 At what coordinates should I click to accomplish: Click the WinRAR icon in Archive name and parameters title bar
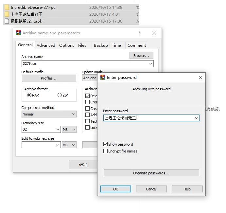click(18, 33)
